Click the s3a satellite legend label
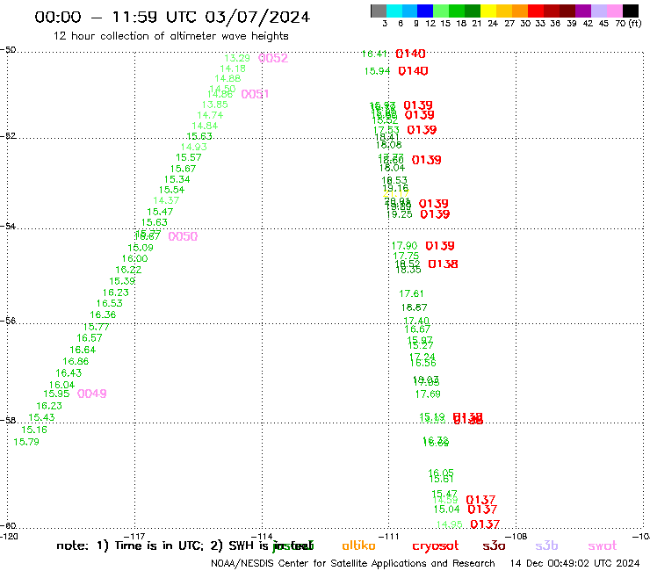Viewport: 650px width, 571px height. coord(494,546)
